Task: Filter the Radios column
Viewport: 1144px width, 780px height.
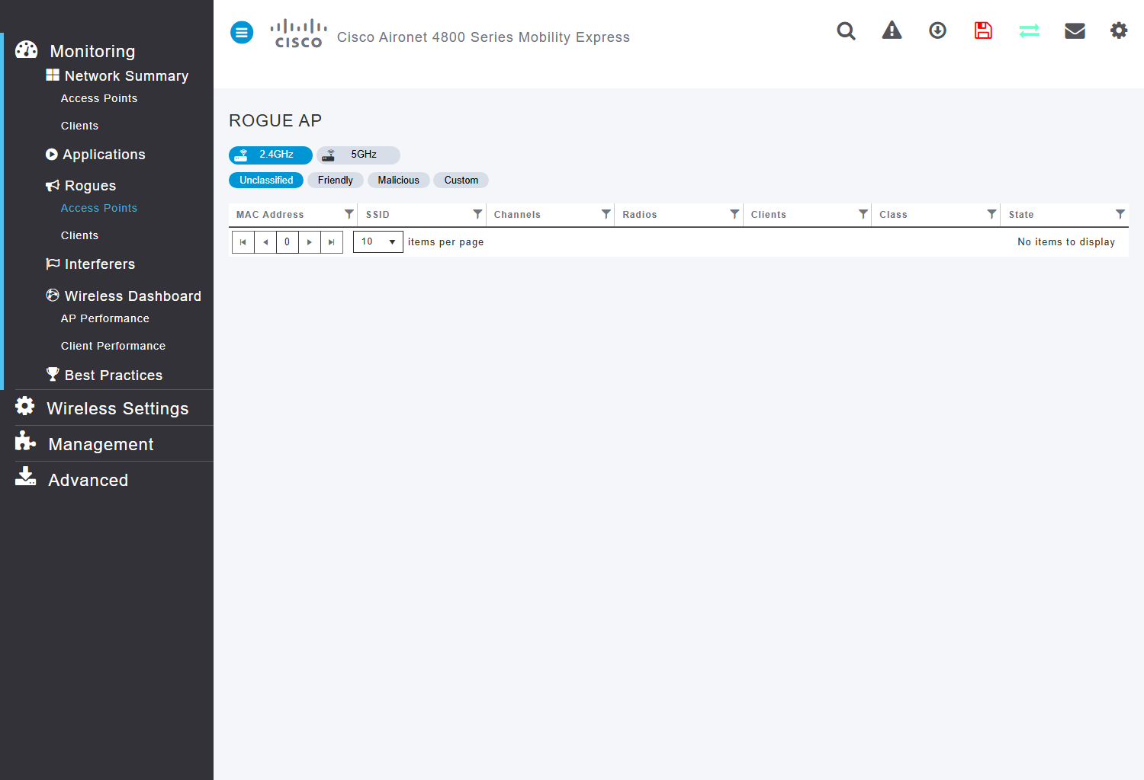Action: (734, 215)
